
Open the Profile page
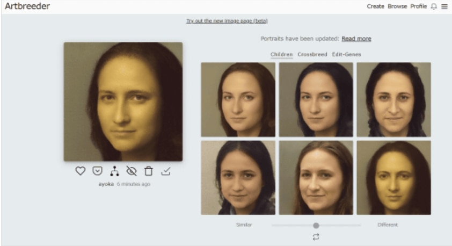(x=419, y=6)
